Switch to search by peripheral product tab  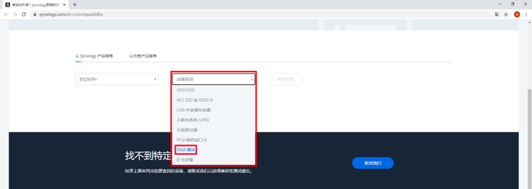tap(143, 56)
